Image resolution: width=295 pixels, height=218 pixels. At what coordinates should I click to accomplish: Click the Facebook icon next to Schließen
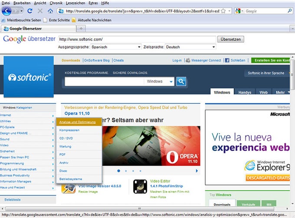tap(227, 60)
